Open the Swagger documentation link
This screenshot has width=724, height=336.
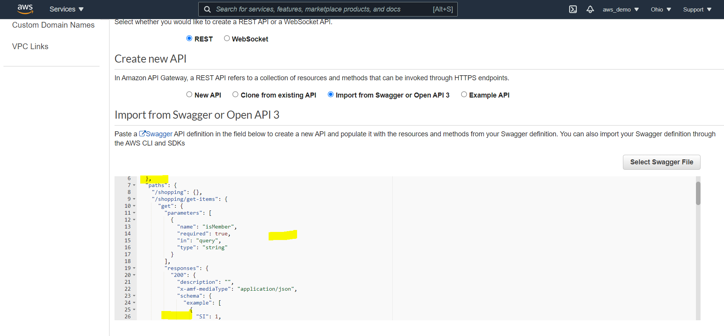point(159,134)
